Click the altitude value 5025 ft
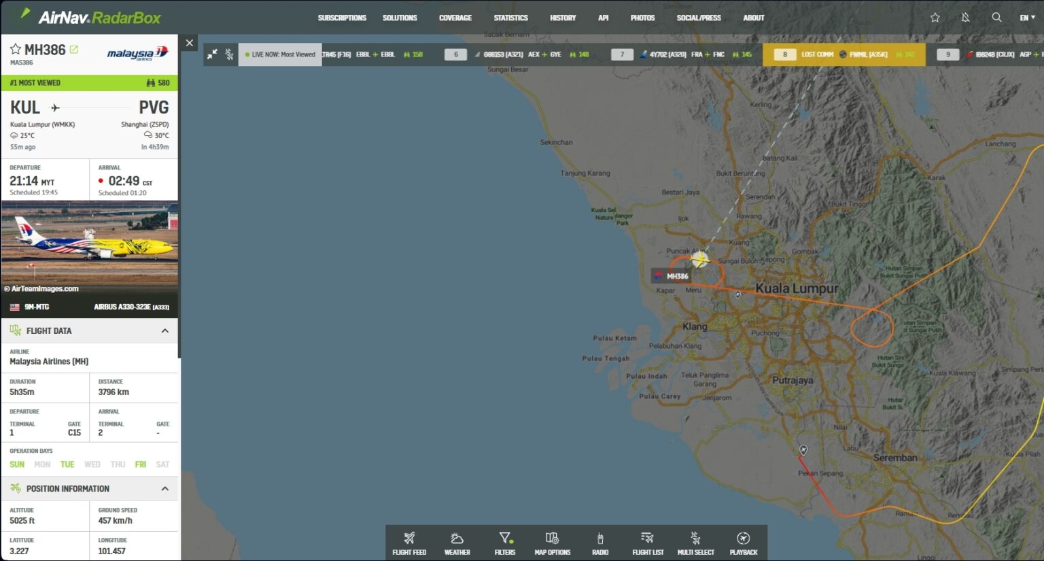The height and width of the screenshot is (561, 1044). (x=22, y=521)
